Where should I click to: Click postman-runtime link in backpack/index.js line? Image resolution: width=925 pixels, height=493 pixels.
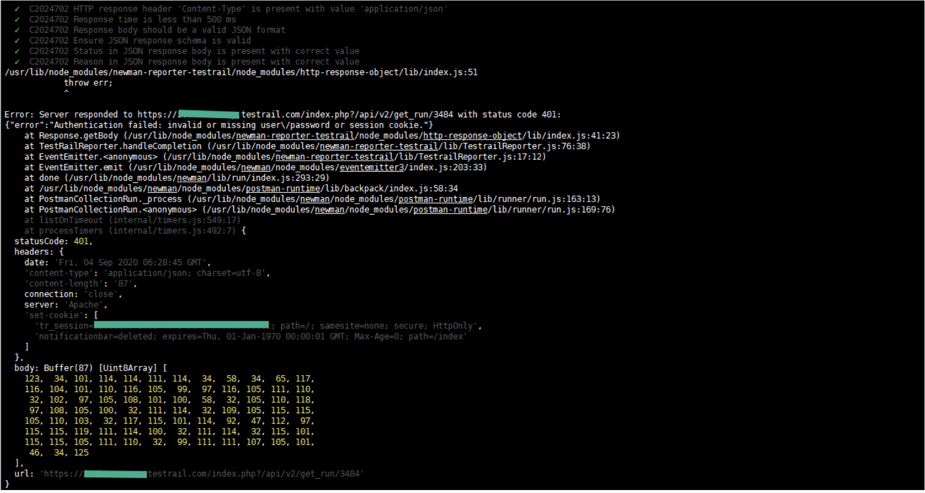pos(283,189)
